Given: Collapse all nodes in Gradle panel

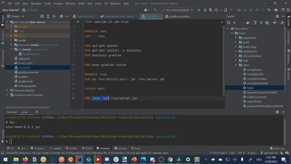Looking at the screenshot, I should [x=261, y=22].
